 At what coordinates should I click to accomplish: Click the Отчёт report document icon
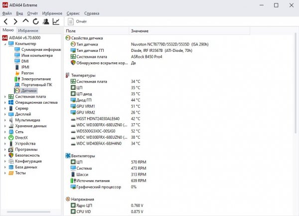[71, 21]
